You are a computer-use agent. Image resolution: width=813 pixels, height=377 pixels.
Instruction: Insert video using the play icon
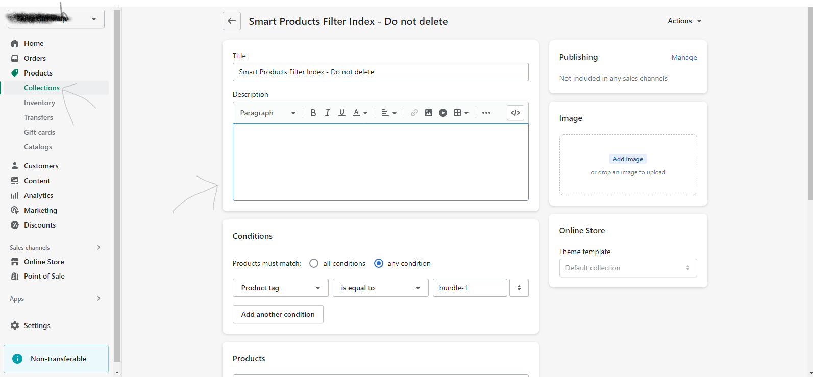click(x=442, y=113)
